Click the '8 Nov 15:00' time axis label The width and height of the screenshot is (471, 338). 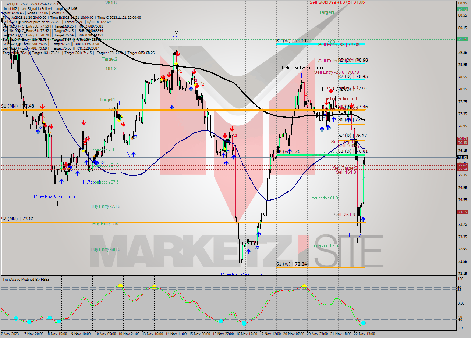coord(57,334)
